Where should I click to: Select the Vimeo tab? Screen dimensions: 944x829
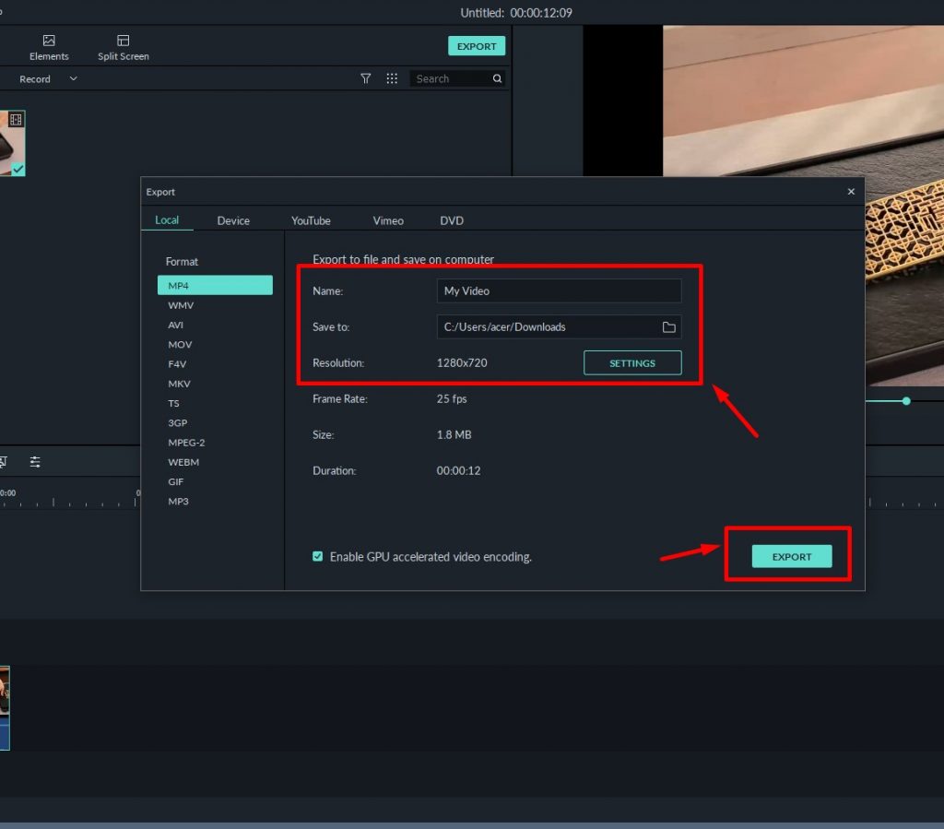click(388, 220)
